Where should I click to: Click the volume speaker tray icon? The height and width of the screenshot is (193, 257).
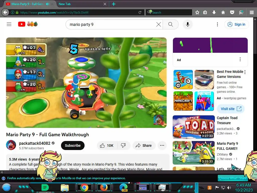click(229, 187)
